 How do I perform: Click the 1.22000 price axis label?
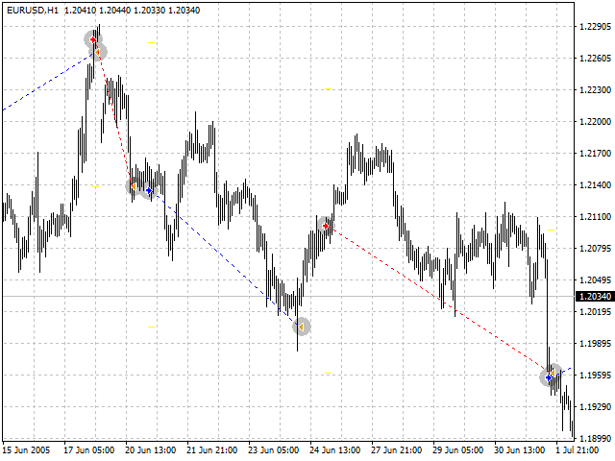click(595, 122)
